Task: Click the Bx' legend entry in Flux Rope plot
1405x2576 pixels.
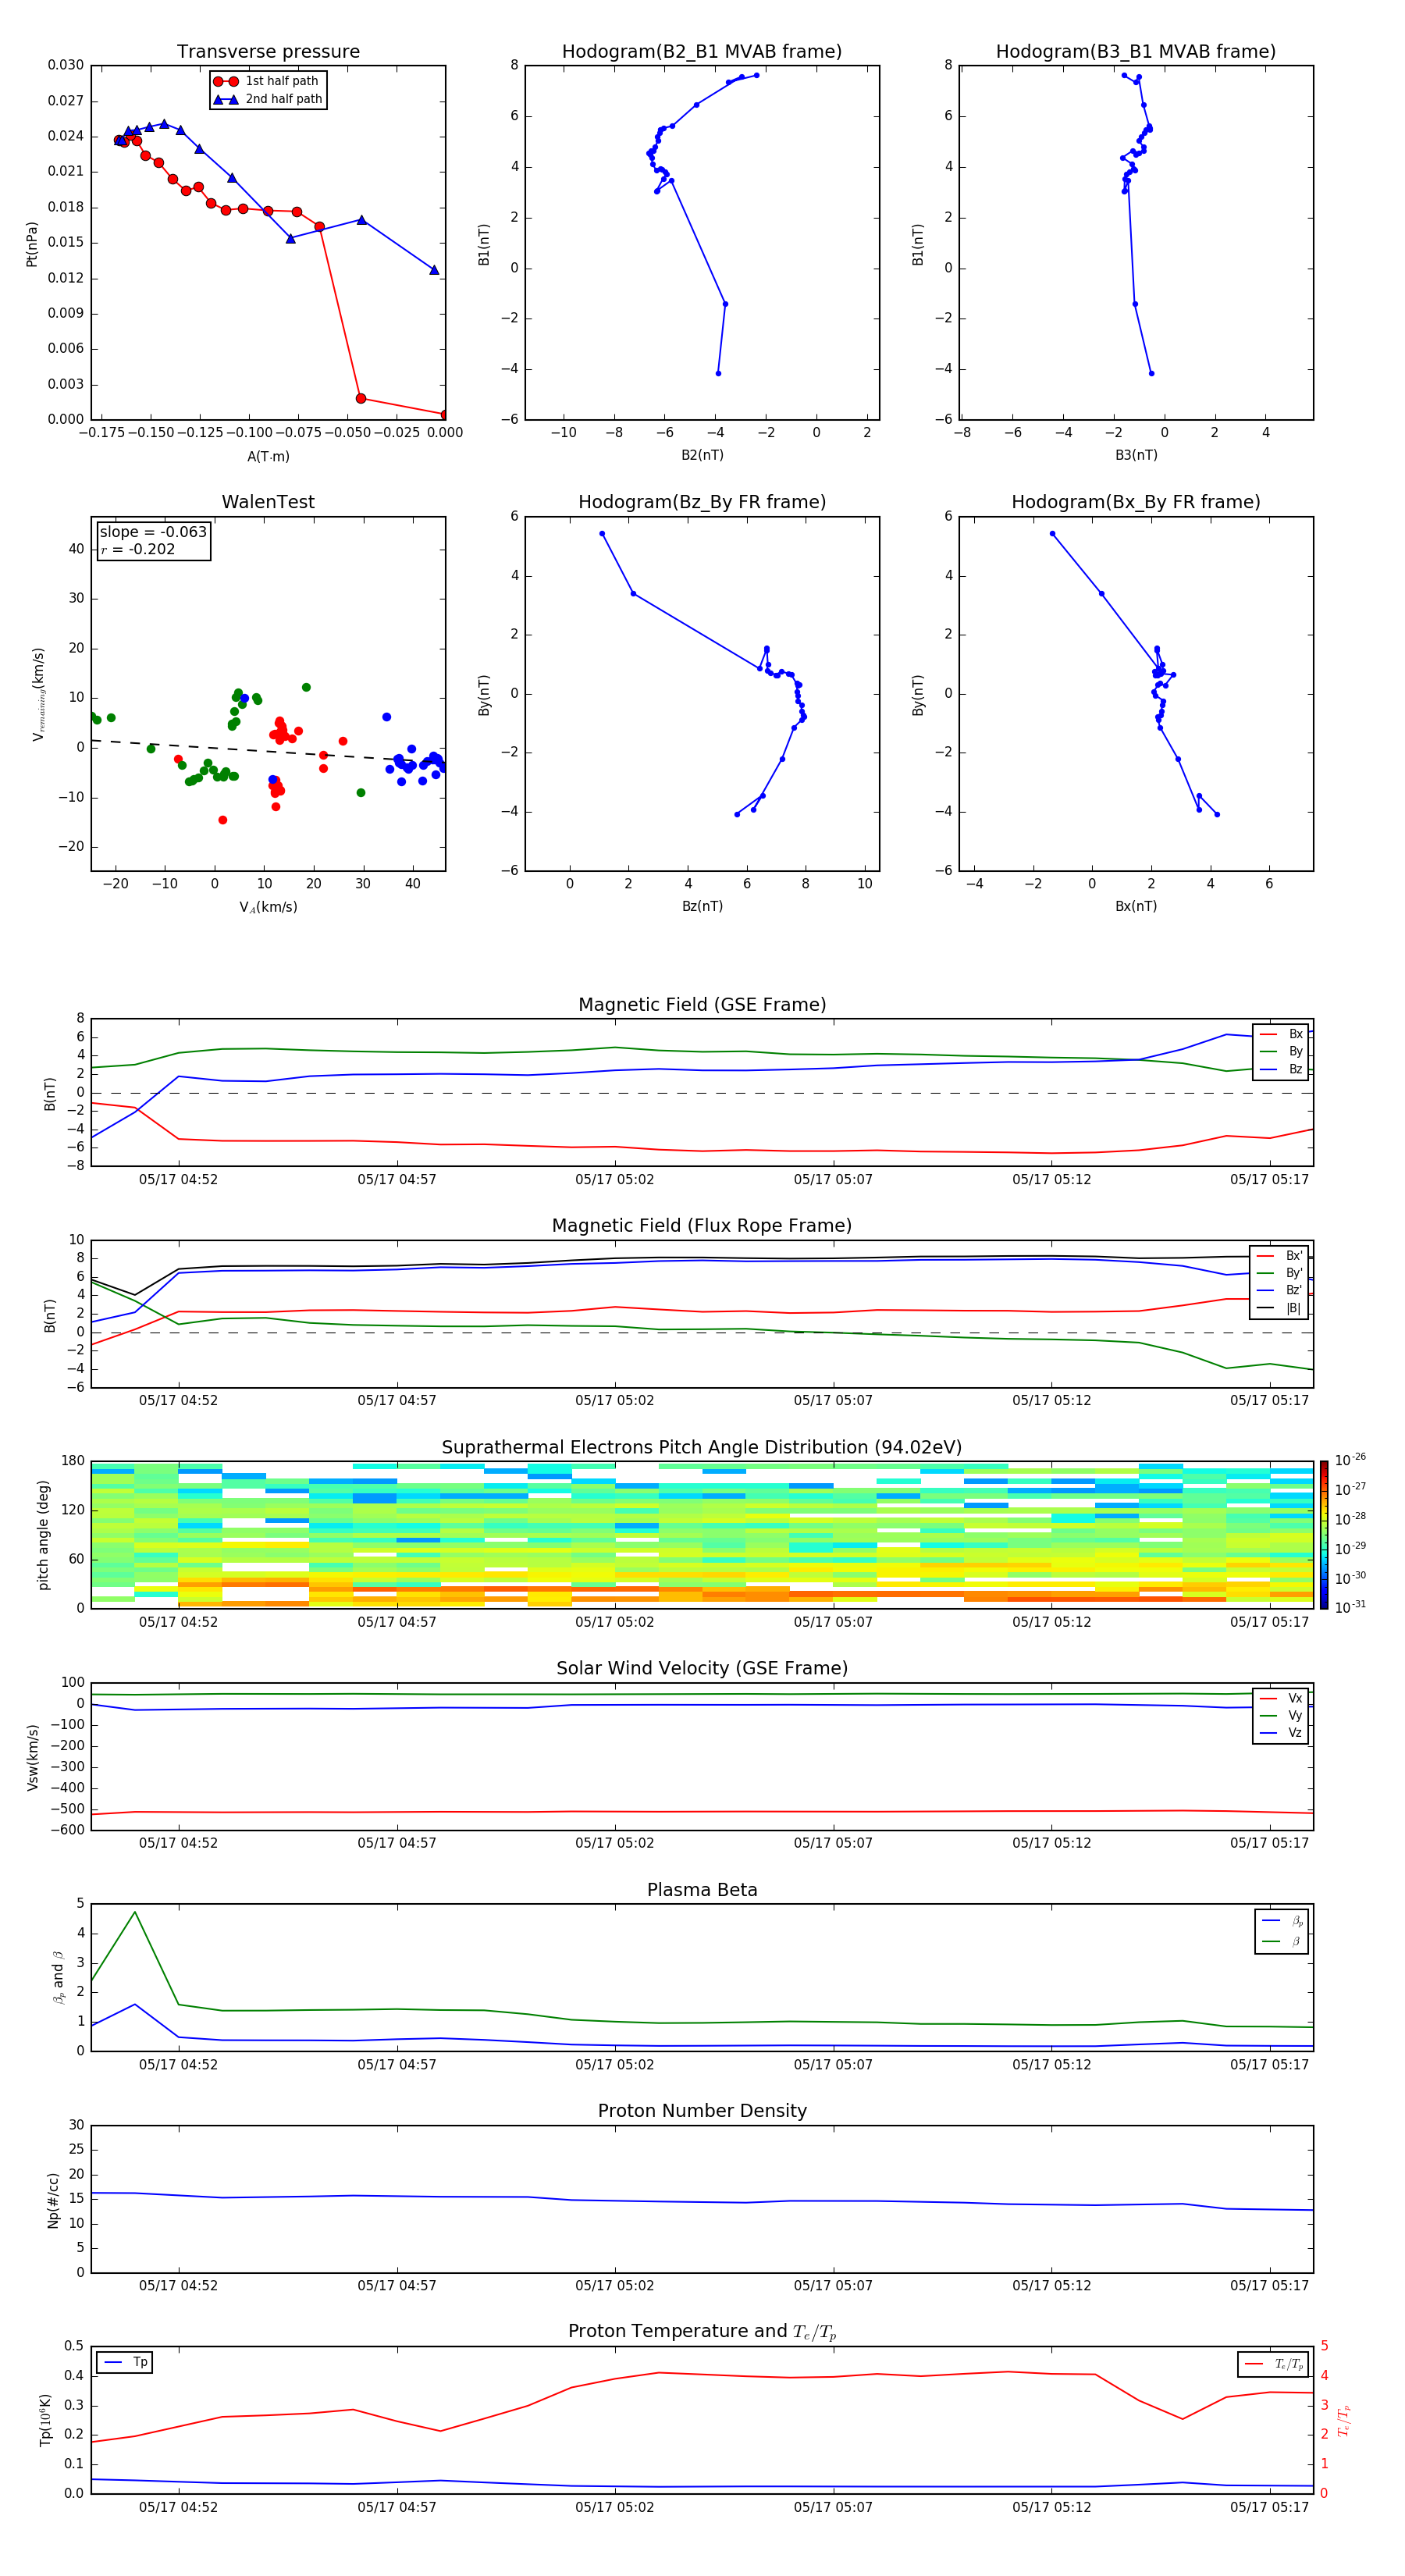Action: [x=1279, y=1256]
